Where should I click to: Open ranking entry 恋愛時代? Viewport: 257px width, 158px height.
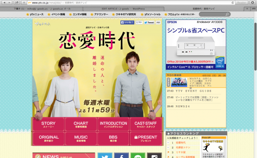(181, 143)
